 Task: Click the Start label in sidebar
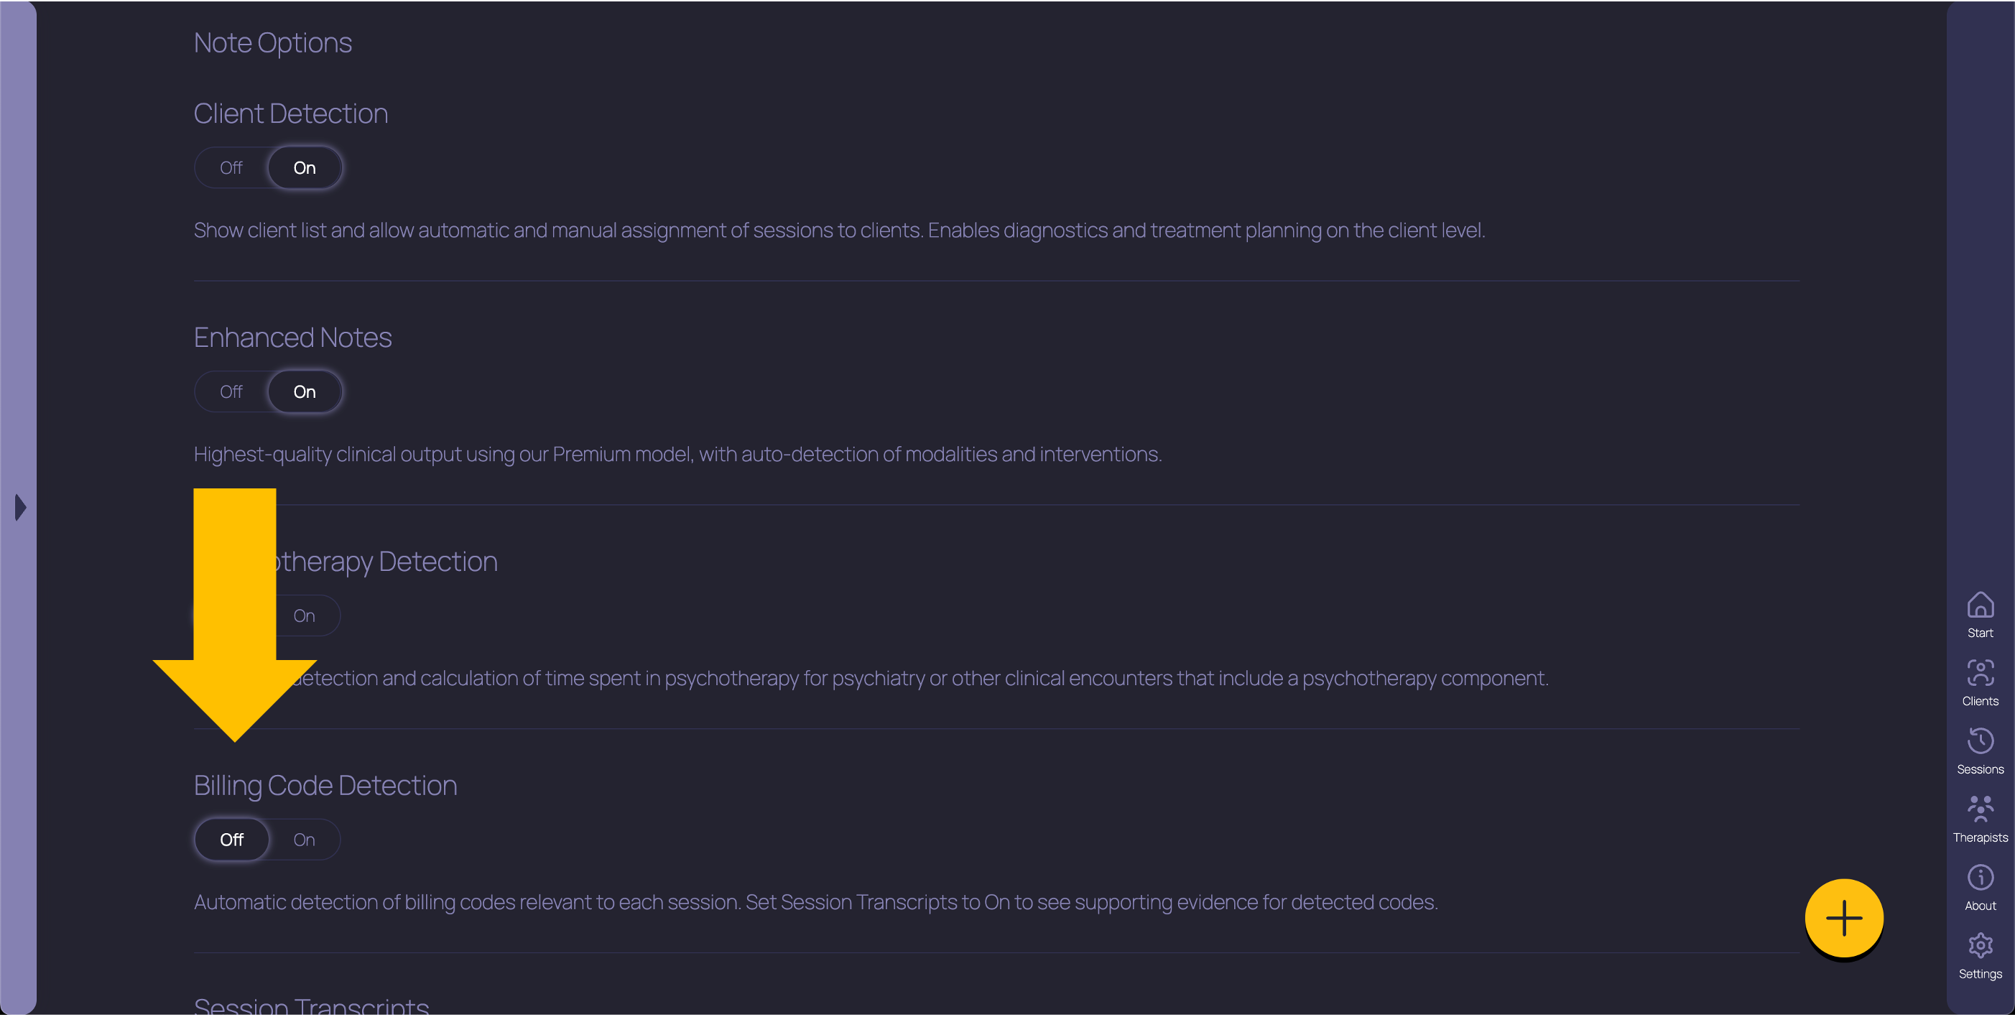[1980, 633]
